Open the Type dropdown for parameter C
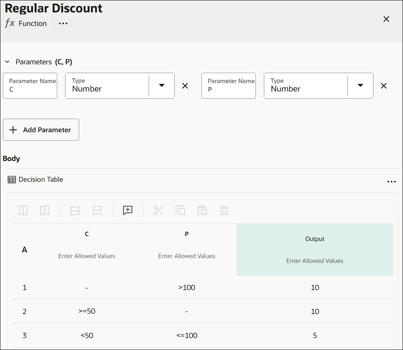The image size is (403, 350). click(162, 86)
